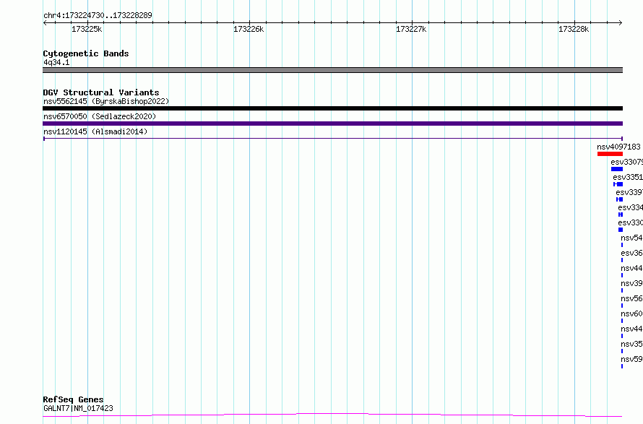Click the thin purple nsv1120145 variant line
The height and width of the screenshot is (424, 643).
[x=332, y=139]
